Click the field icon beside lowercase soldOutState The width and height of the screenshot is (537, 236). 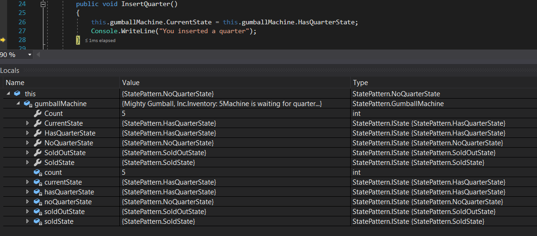pos(37,212)
